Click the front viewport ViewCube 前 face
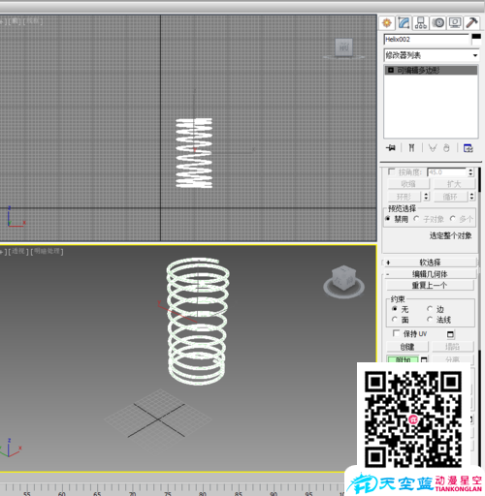Screen dimensions: 485x496 pyautogui.click(x=343, y=47)
